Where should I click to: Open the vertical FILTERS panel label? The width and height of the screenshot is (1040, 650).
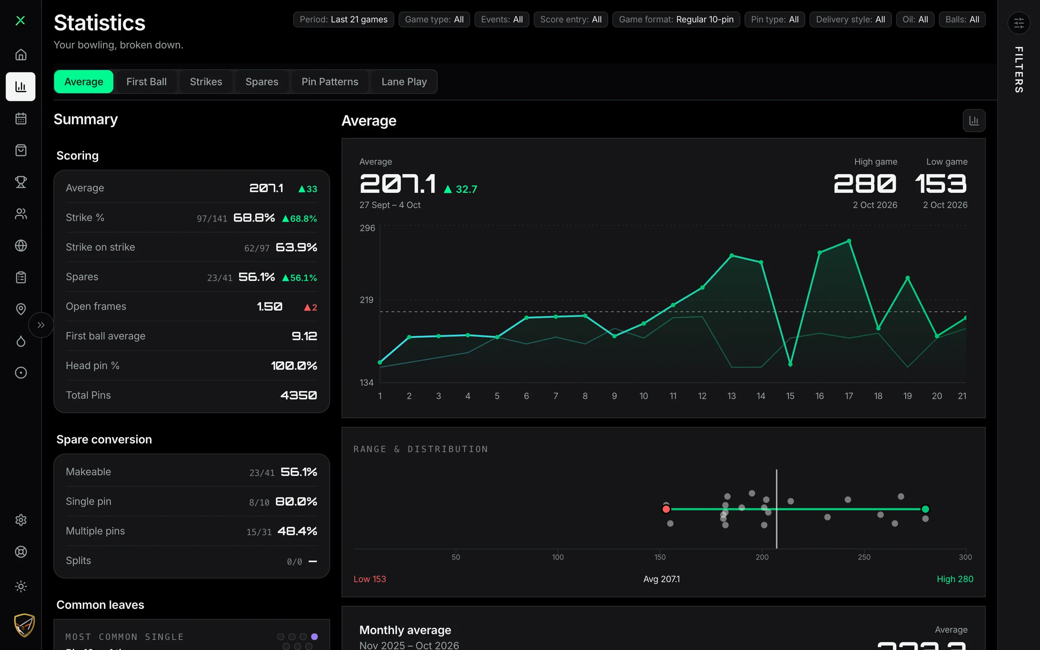(1019, 69)
